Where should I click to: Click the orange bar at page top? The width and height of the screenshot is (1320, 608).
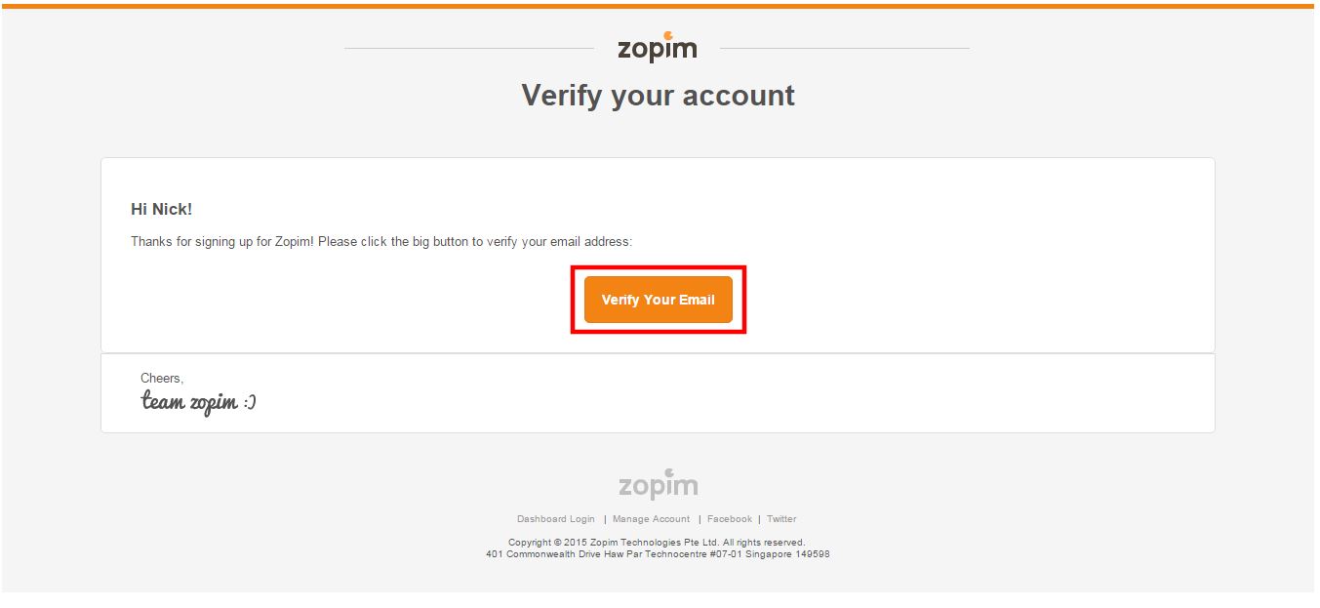click(660, 6)
